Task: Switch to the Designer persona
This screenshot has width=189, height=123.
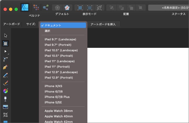Action: click(25, 7)
